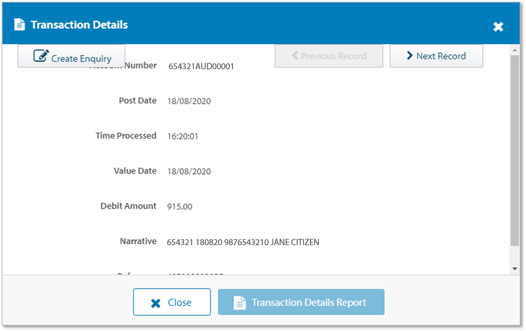Dismiss dialog using the header X icon
This screenshot has width=526, height=331.
point(498,27)
